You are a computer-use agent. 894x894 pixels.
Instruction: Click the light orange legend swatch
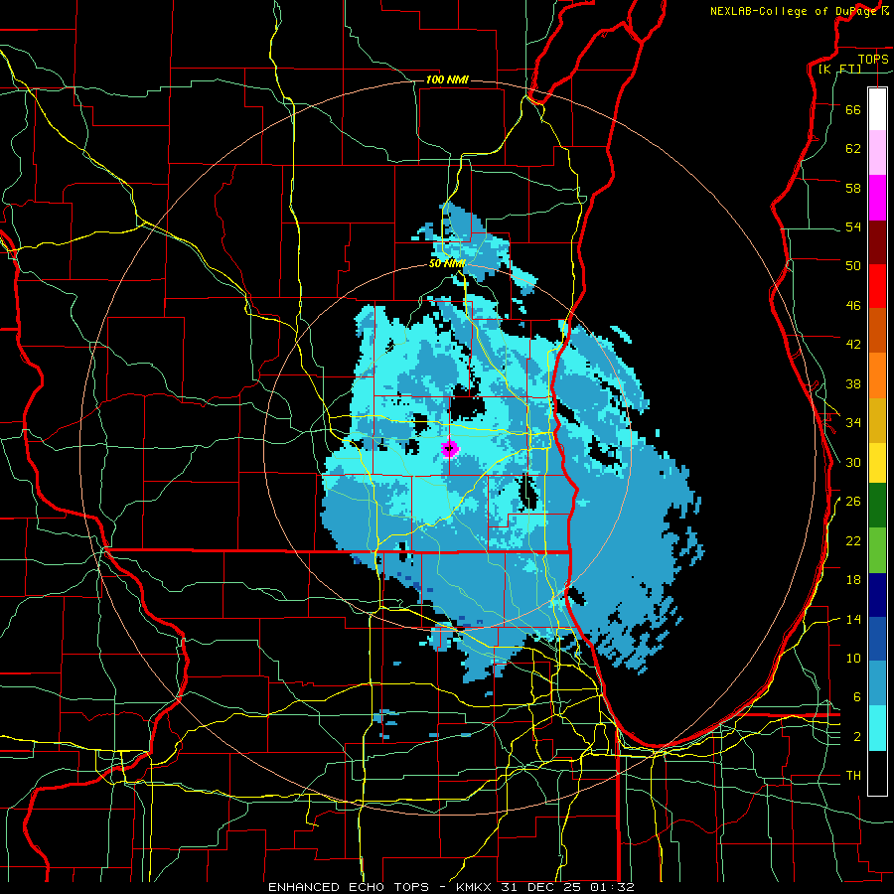(x=877, y=375)
